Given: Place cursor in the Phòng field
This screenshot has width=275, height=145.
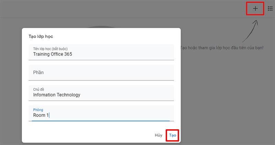Looking at the screenshot, I should point(101,113).
